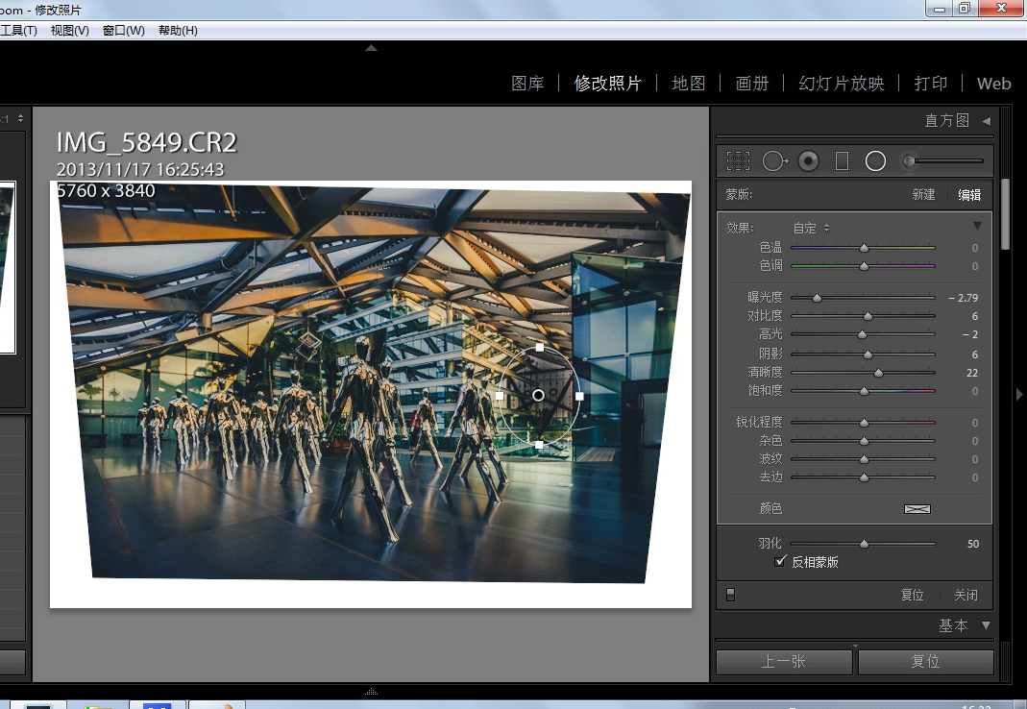Click the radial filter center pin on photo

click(x=538, y=395)
